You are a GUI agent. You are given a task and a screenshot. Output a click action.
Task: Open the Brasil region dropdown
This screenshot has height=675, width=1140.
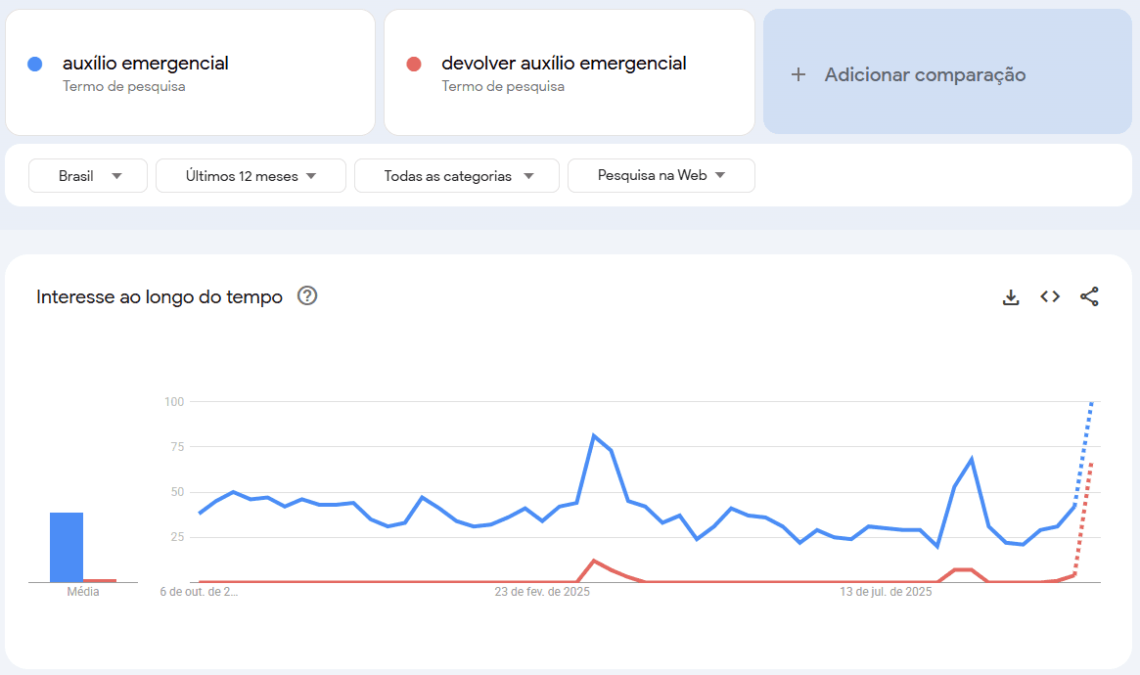pyautogui.click(x=88, y=176)
